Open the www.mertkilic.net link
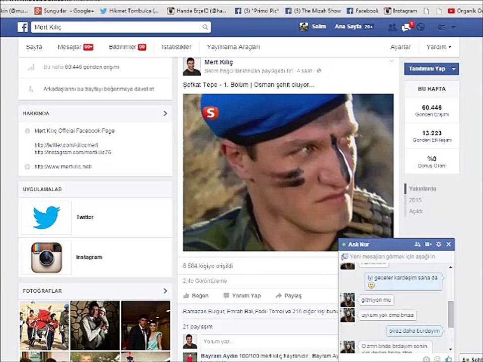This screenshot has height=362, width=483. coord(63,166)
